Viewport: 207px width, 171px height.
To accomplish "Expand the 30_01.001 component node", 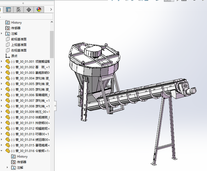I will coord(2,61).
